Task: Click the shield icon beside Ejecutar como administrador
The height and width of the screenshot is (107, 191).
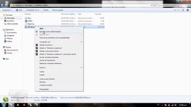Action: tap(37, 32)
